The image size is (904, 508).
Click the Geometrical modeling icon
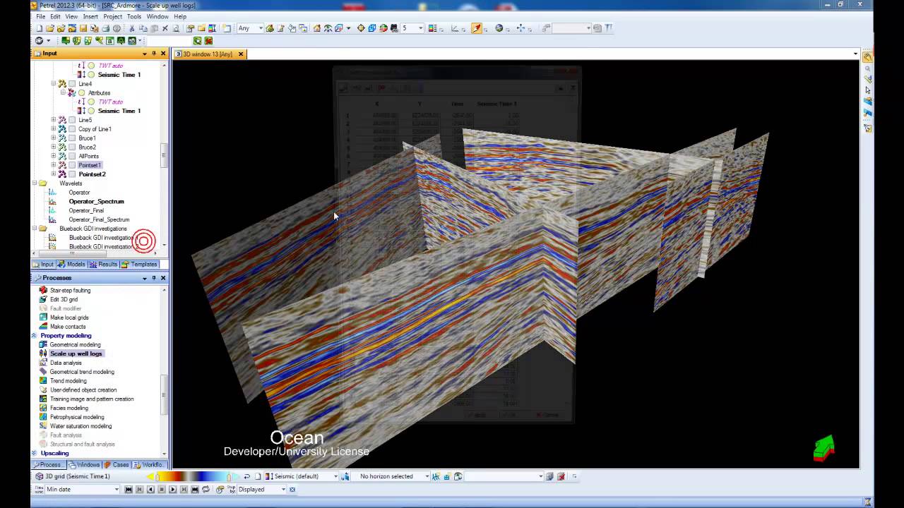(x=43, y=344)
